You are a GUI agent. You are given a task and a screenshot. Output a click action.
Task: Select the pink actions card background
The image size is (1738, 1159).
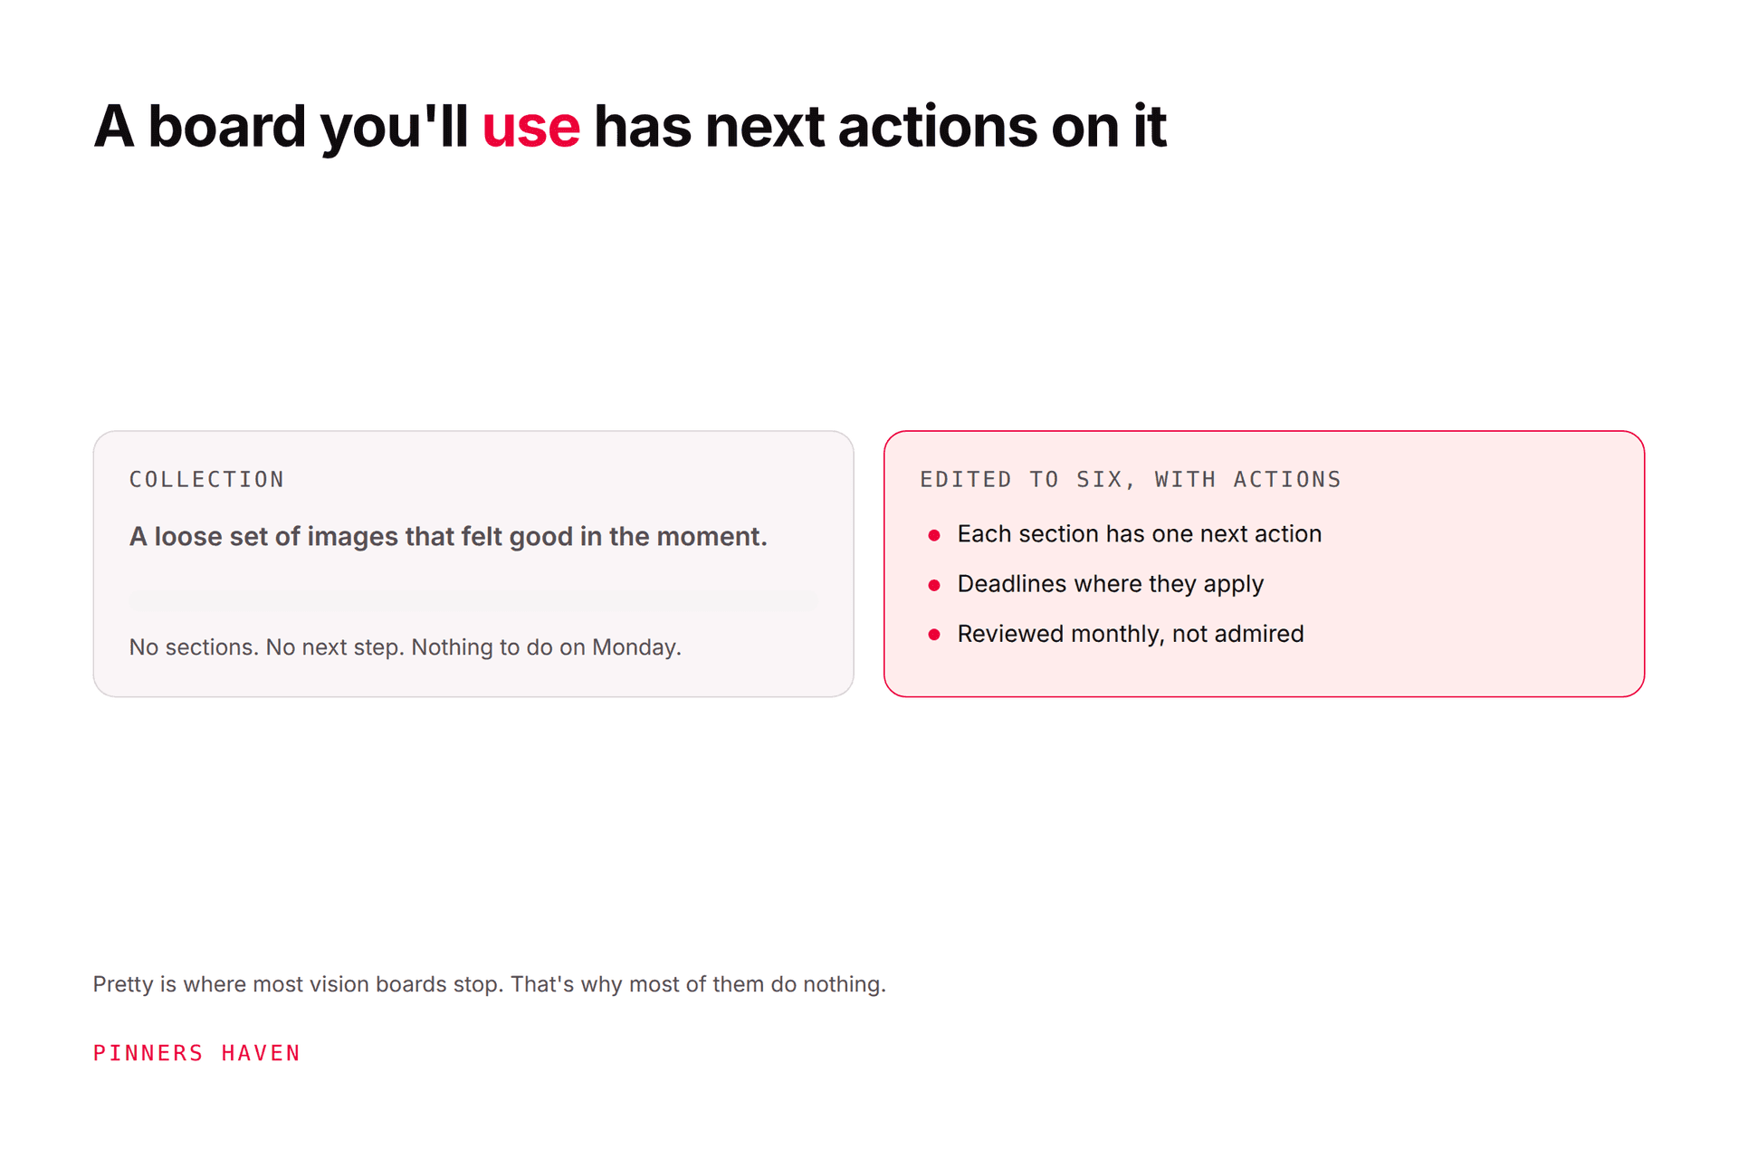[x=1264, y=564]
